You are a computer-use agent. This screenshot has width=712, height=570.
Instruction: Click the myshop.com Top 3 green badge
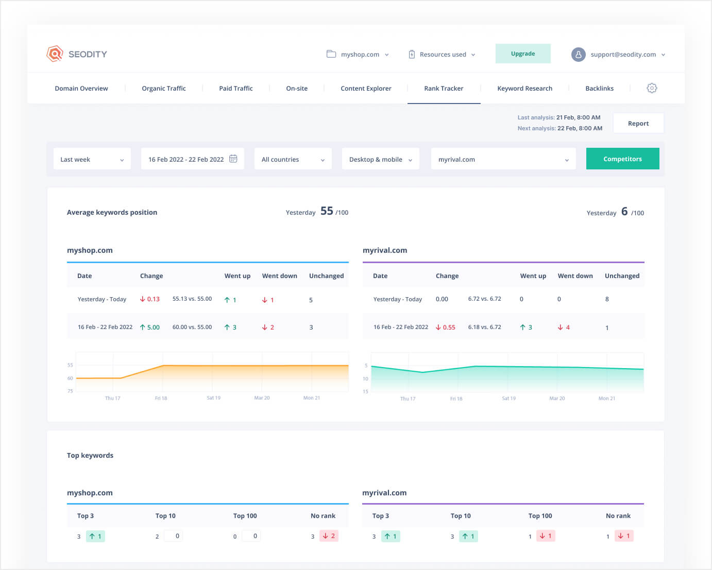tap(95, 536)
